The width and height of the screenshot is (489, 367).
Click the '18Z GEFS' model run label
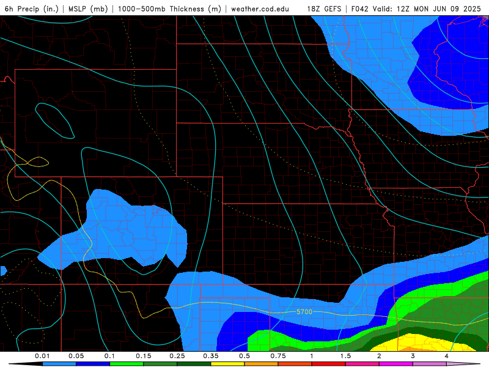pos(324,9)
